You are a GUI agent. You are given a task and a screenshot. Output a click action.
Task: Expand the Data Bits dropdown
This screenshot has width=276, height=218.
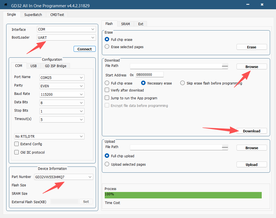tap(62, 103)
